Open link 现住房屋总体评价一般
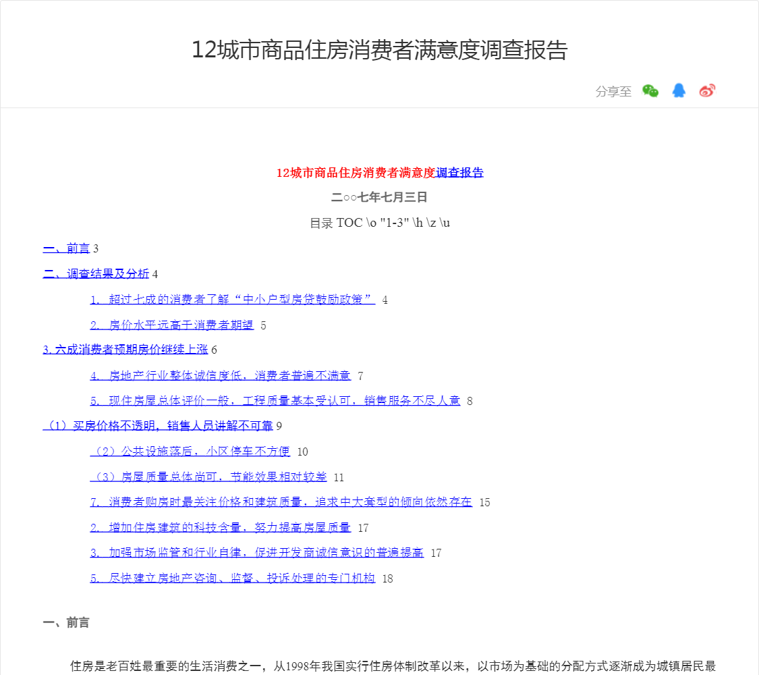This screenshot has height=675, width=759. (x=275, y=401)
